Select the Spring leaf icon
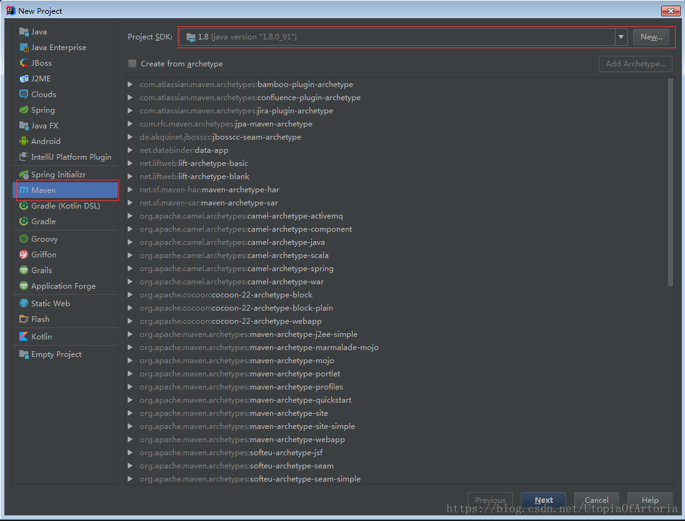 click(x=24, y=110)
